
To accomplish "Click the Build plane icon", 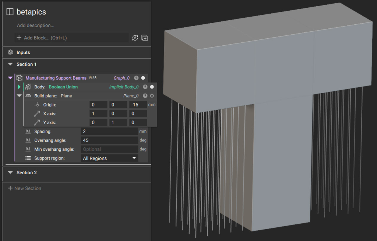I will (x=28, y=95).
